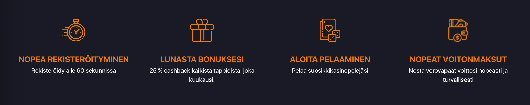Open the LUNASTA BONUKSESI heading
This screenshot has width=530, height=105.
tap(202, 59)
